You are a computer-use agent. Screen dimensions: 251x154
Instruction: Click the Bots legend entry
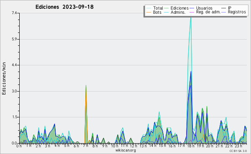pyautogui.click(x=154, y=12)
